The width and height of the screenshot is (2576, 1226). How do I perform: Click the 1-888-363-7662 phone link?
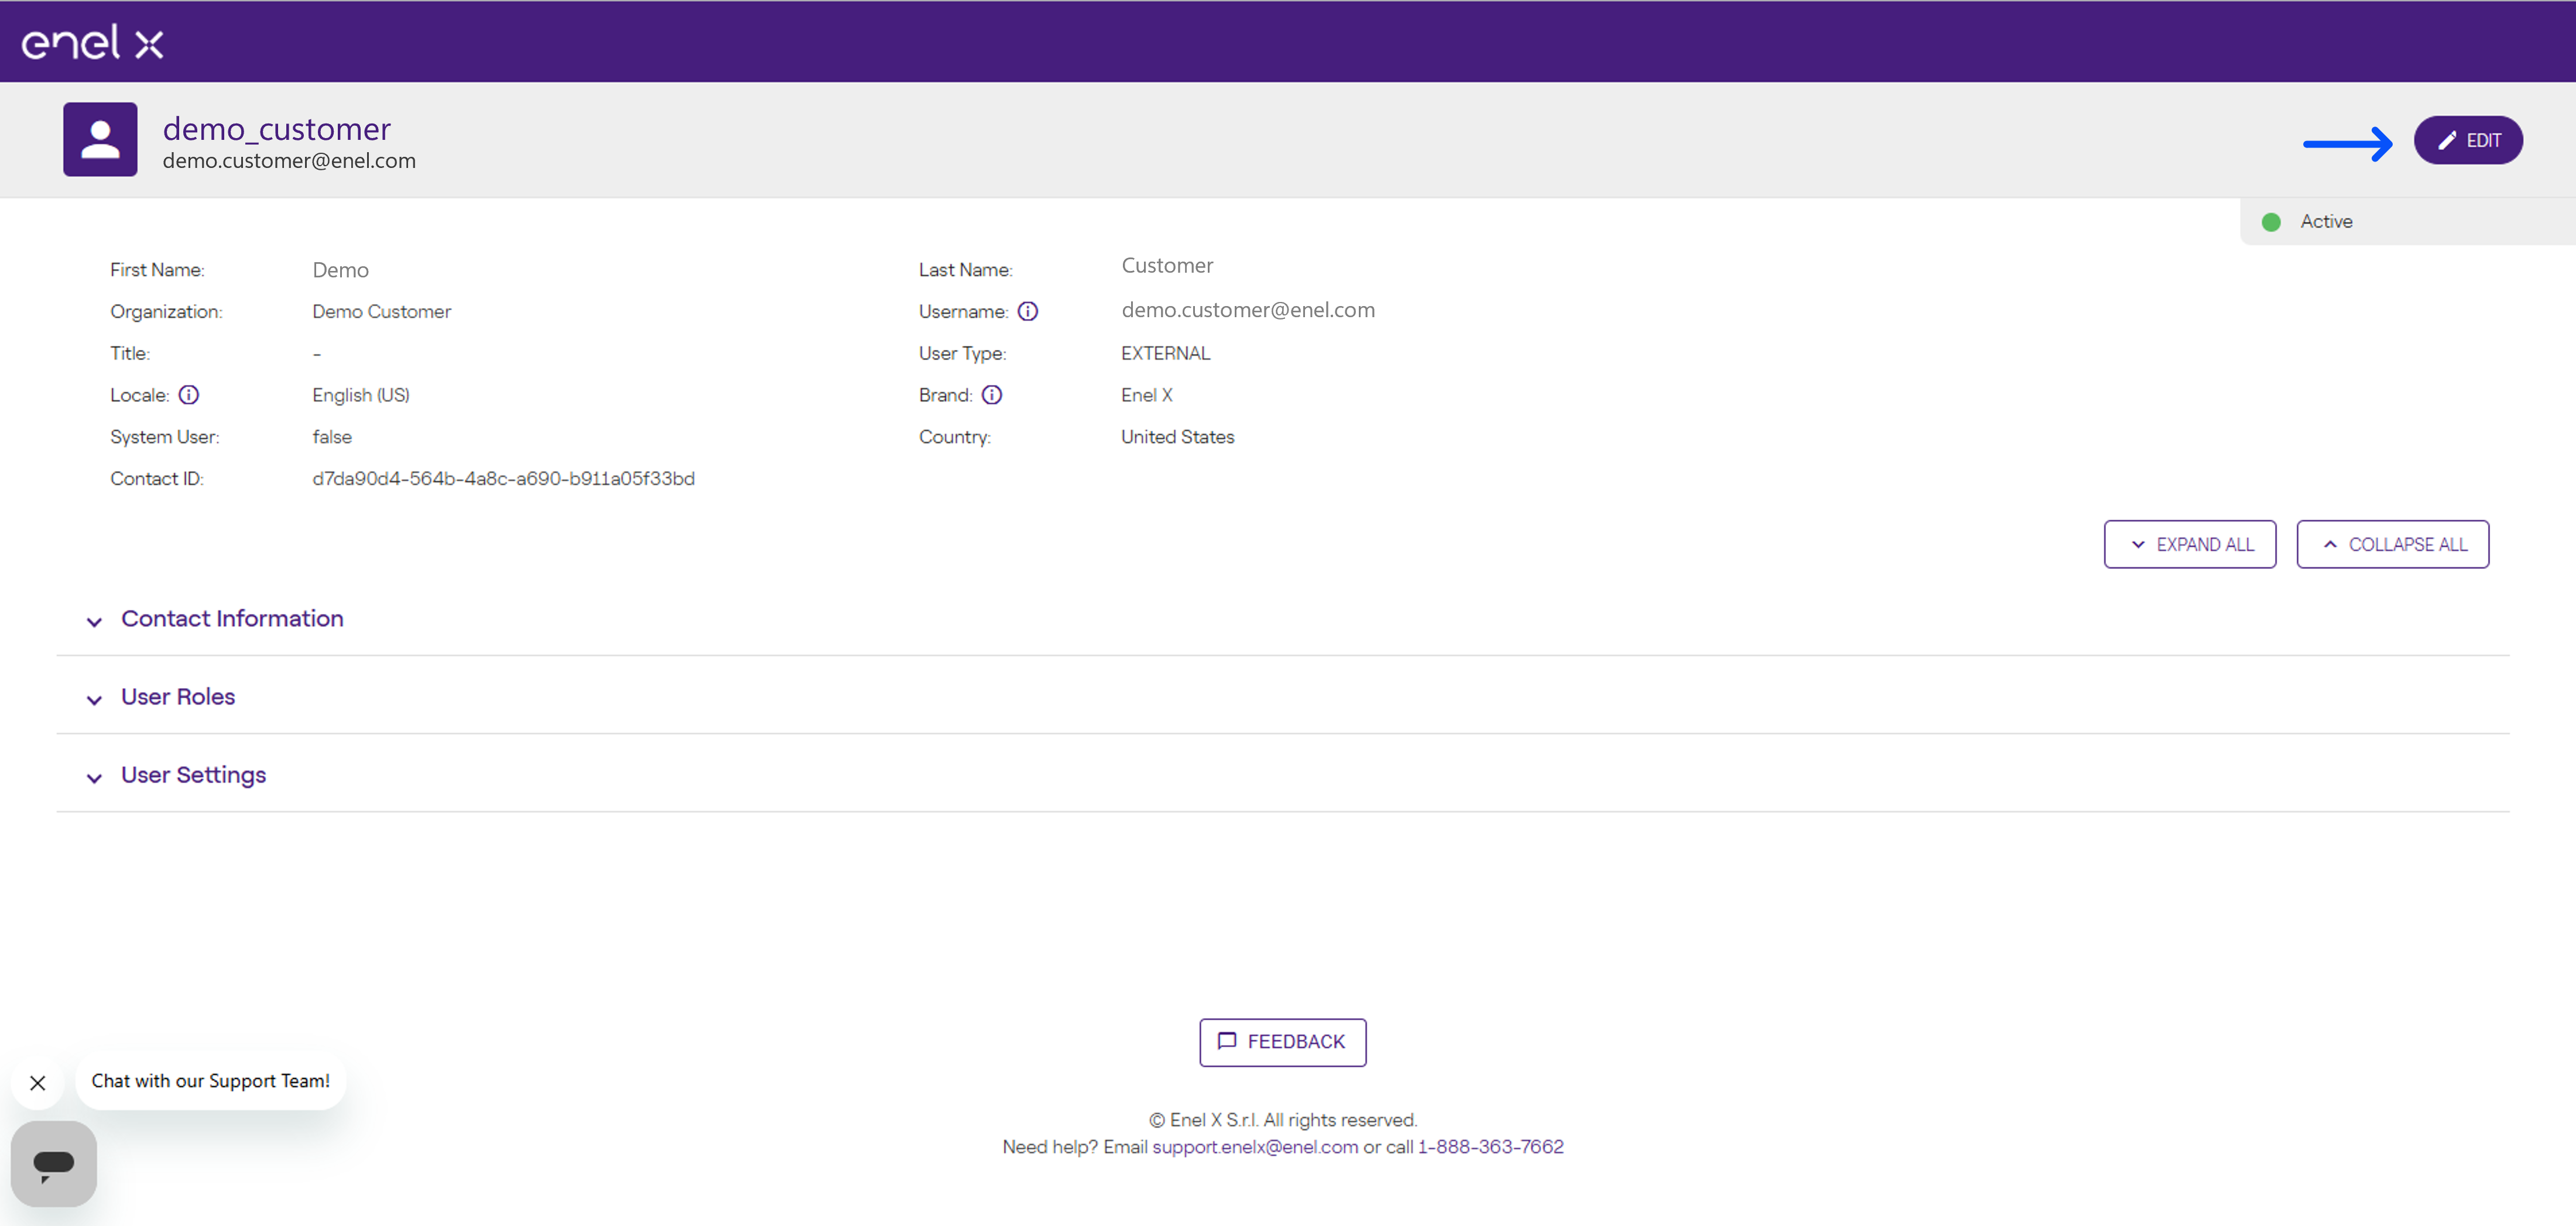coord(1490,1147)
